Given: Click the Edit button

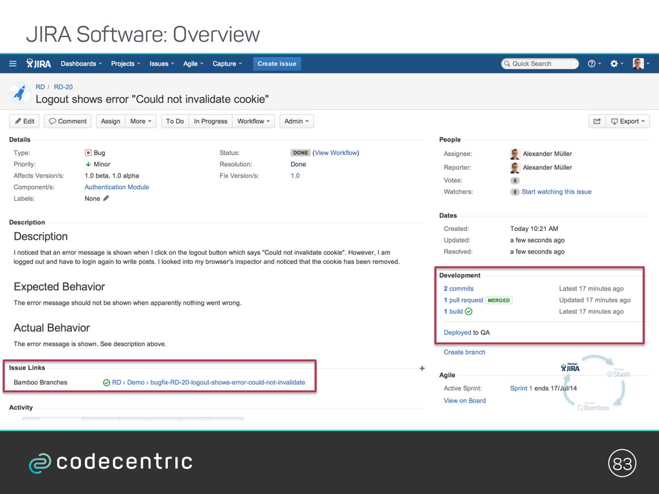Looking at the screenshot, I should pyautogui.click(x=24, y=122).
